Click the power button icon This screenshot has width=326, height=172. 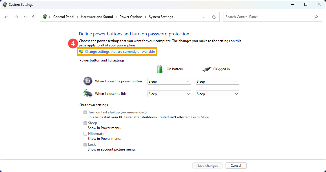tap(88, 81)
